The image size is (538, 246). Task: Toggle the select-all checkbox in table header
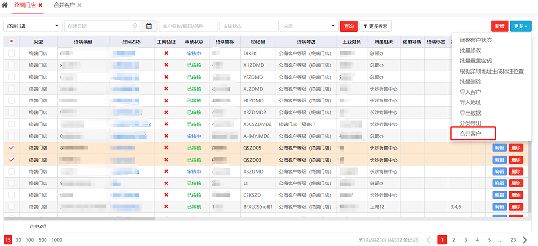[11, 42]
